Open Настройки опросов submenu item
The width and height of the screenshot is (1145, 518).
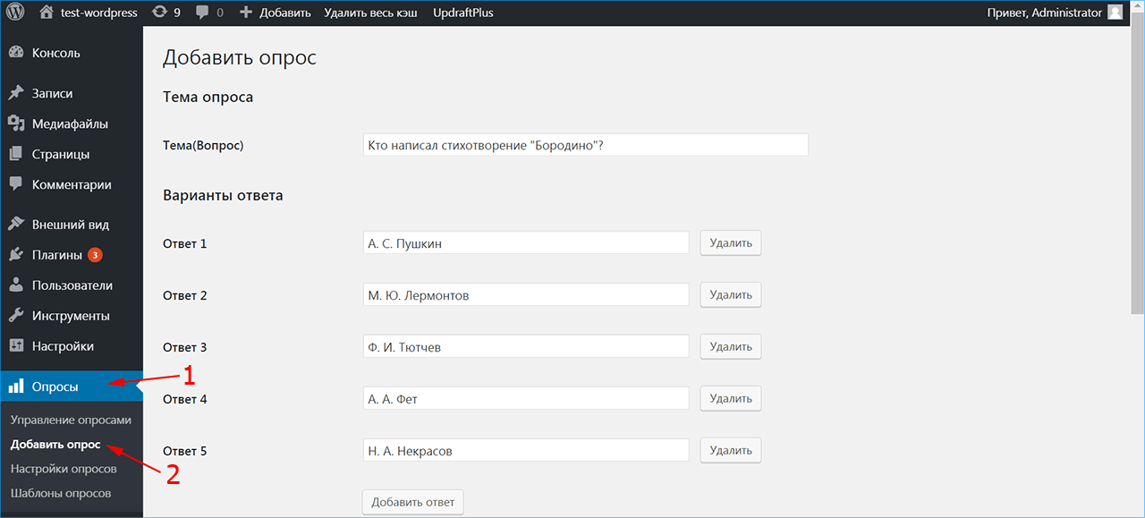coord(64,469)
